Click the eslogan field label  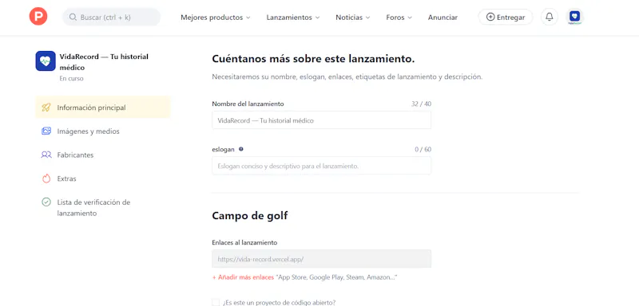[224, 149]
